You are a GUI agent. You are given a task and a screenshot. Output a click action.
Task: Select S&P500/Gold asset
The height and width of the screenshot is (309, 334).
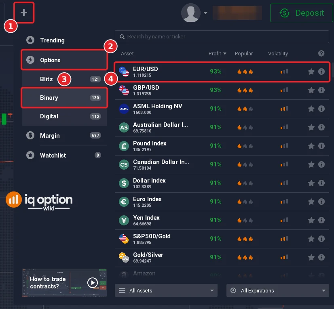(222, 239)
